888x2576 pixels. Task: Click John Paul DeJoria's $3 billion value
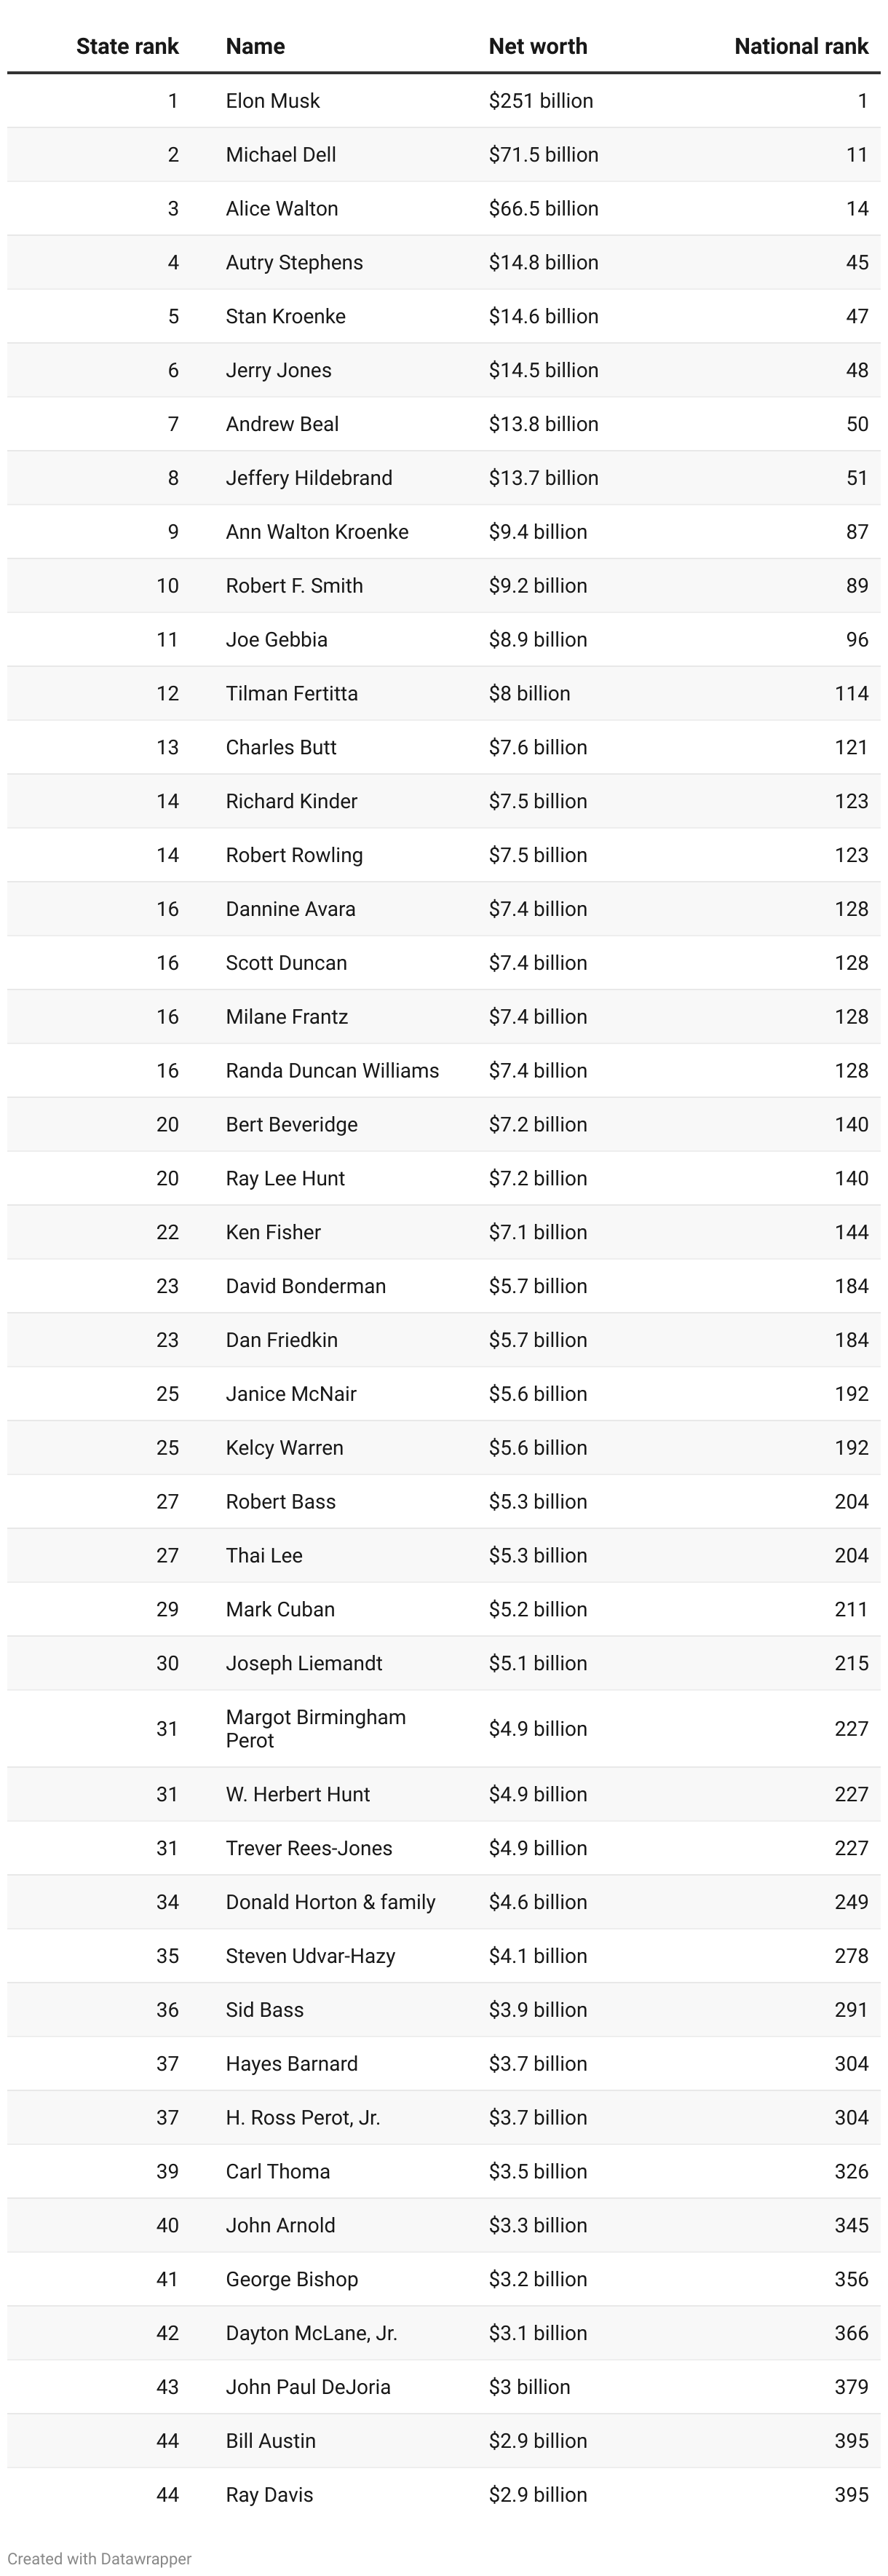[x=529, y=2386]
